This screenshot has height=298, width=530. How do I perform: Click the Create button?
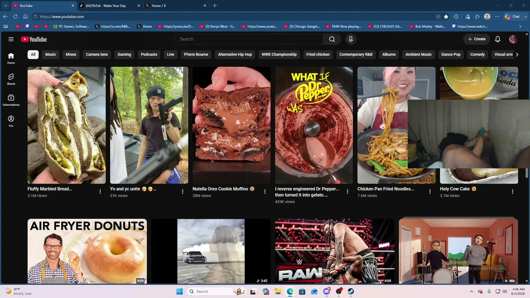[477, 39]
